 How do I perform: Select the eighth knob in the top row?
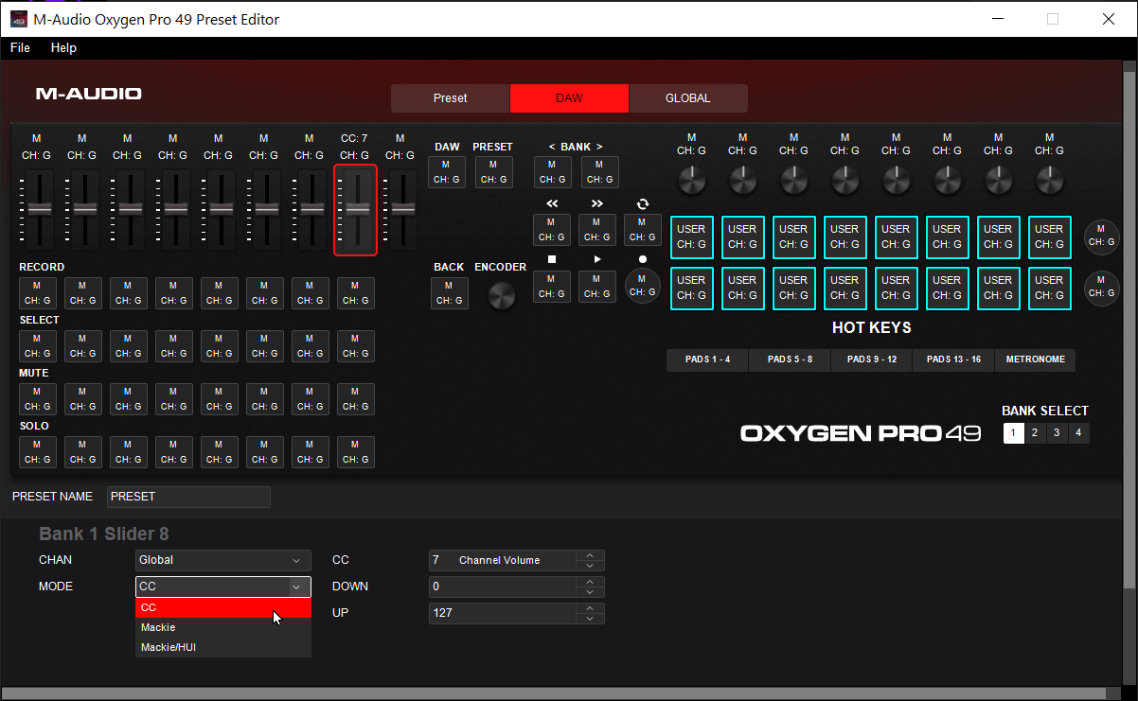click(x=1050, y=178)
